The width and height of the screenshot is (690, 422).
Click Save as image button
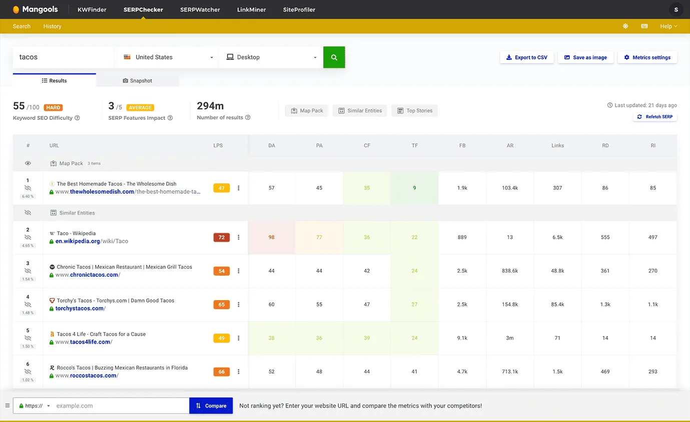click(585, 57)
